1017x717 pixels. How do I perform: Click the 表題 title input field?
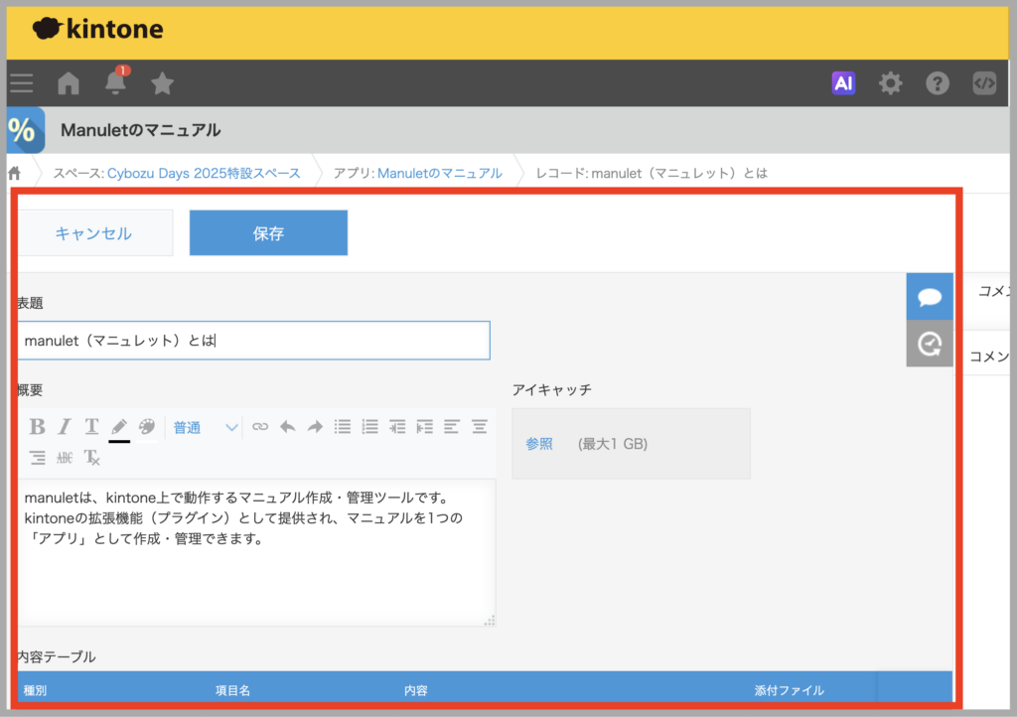(253, 341)
